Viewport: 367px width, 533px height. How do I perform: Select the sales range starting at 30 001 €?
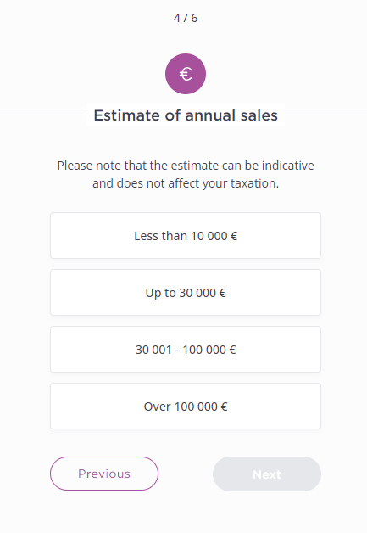[x=186, y=349]
